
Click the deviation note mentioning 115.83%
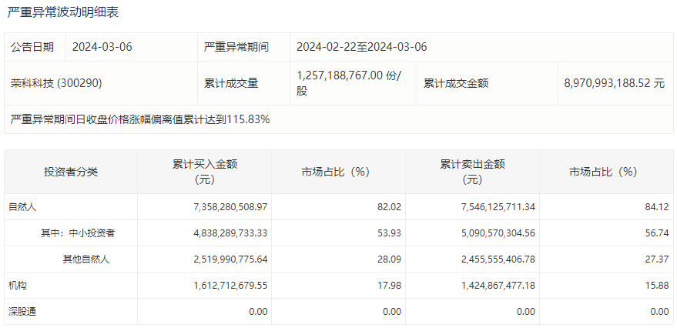140,119
